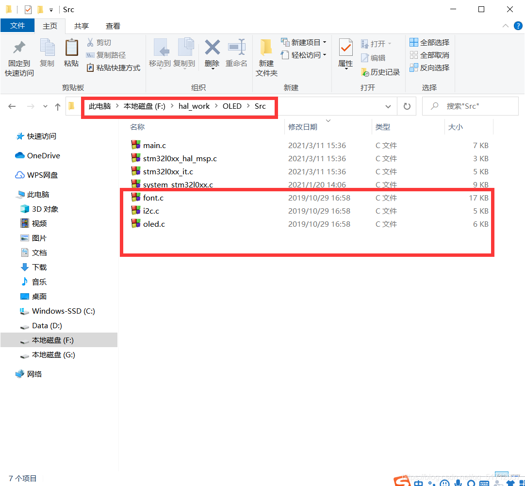Click OLED in address path
This screenshot has width=525, height=486.
pos(232,106)
